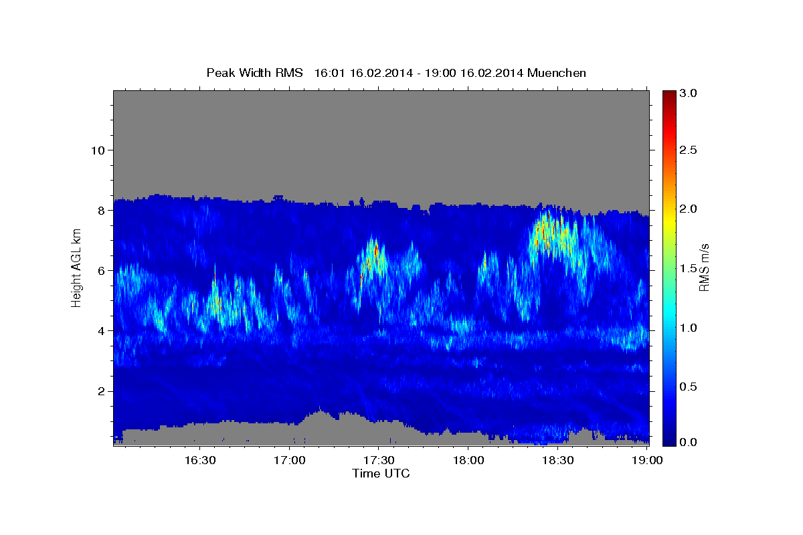Click the 'Height AGL km' axis label
The height and width of the screenshot is (535, 803).
pyautogui.click(x=76, y=267)
